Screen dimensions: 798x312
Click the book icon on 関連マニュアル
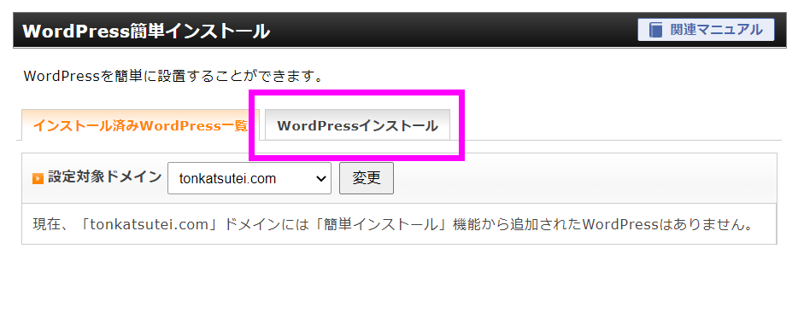pyautogui.click(x=656, y=30)
